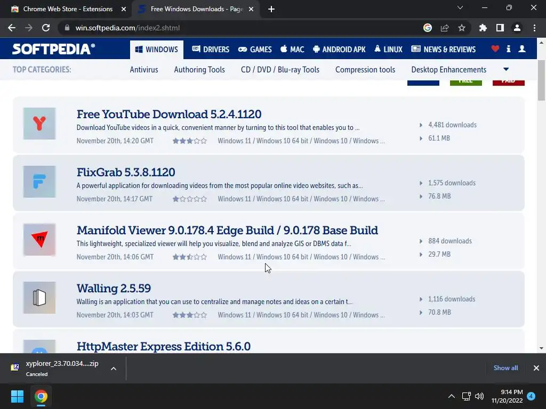Open the Mac section

click(293, 50)
